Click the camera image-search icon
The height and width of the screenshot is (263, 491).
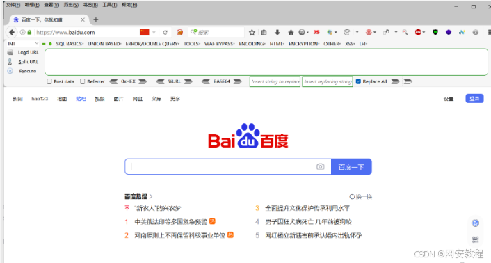pyautogui.click(x=321, y=166)
